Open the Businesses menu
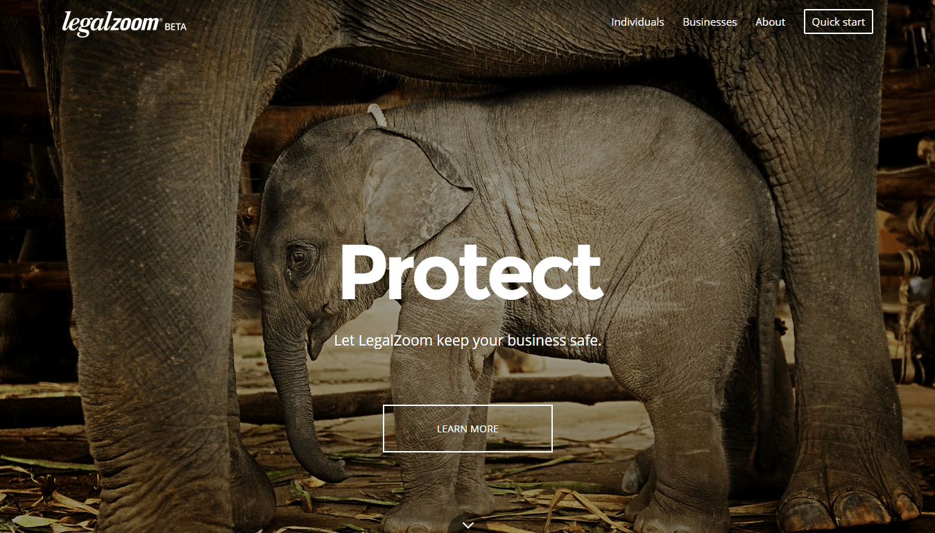935x533 pixels. click(x=710, y=22)
